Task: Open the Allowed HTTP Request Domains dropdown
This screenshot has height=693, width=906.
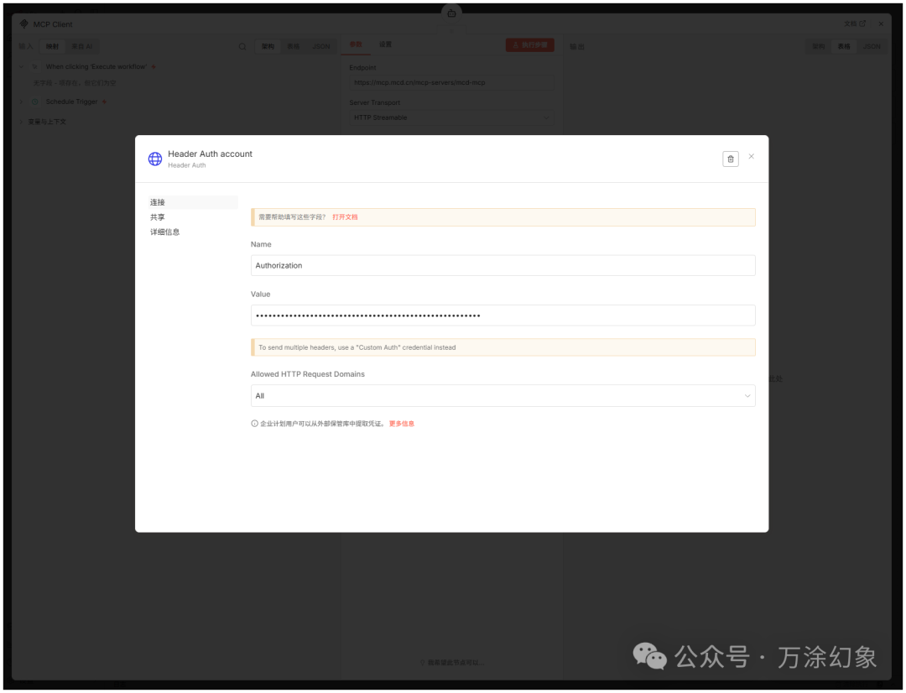Action: click(502, 395)
